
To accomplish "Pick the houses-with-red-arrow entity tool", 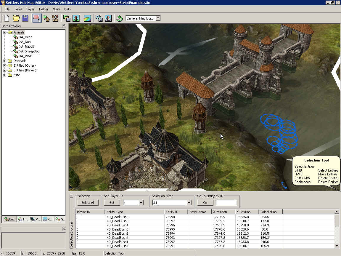I will pyautogui.click(x=55, y=18).
